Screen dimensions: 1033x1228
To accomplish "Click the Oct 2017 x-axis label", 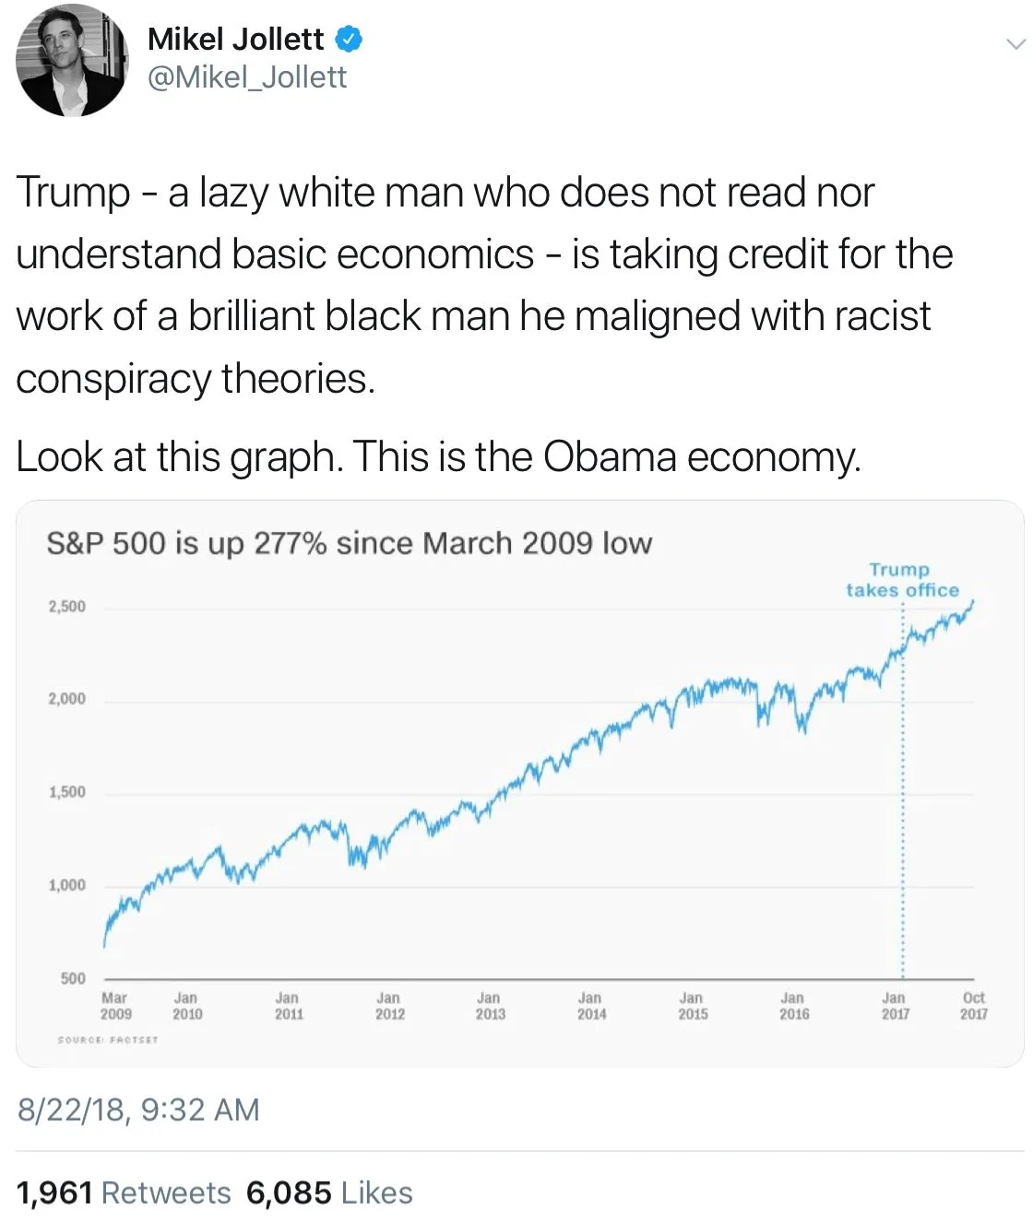I will pos(973,1006).
